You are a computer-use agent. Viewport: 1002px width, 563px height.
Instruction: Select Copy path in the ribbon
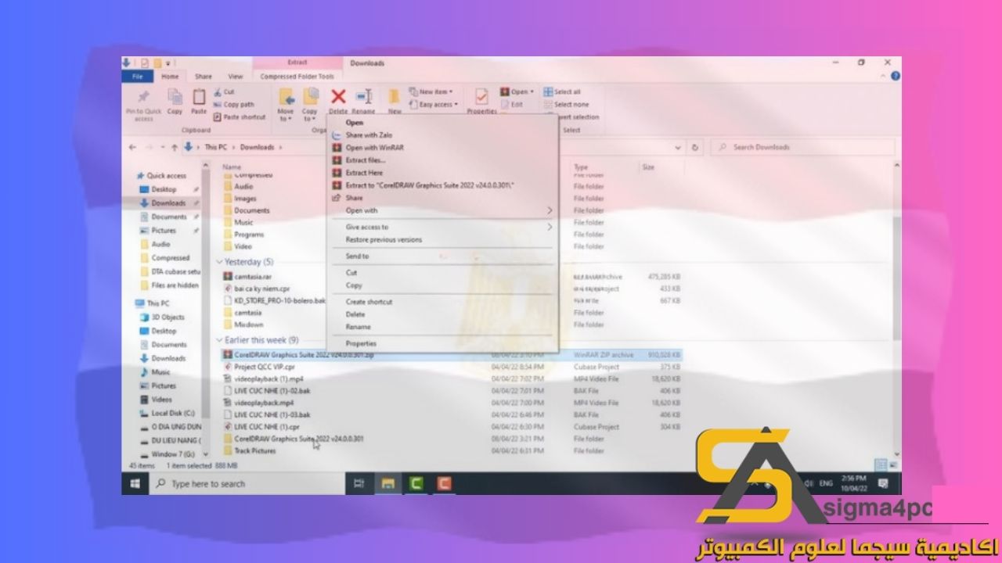coord(233,104)
